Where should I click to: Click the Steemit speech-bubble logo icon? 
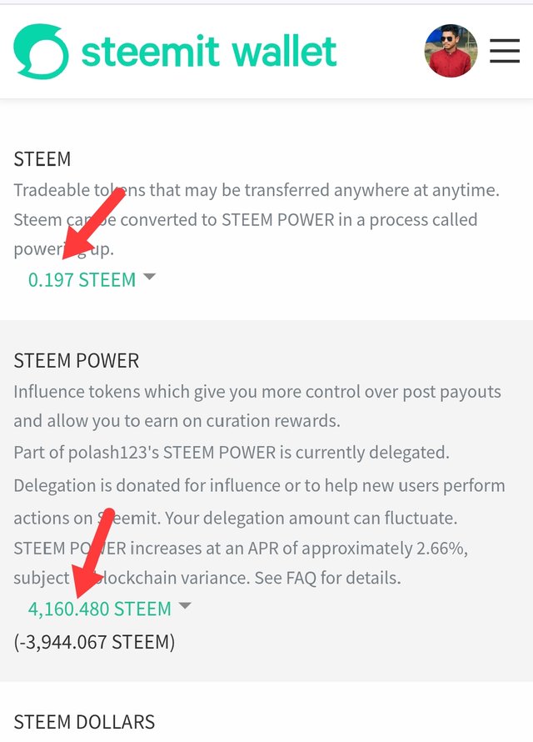tap(41, 51)
